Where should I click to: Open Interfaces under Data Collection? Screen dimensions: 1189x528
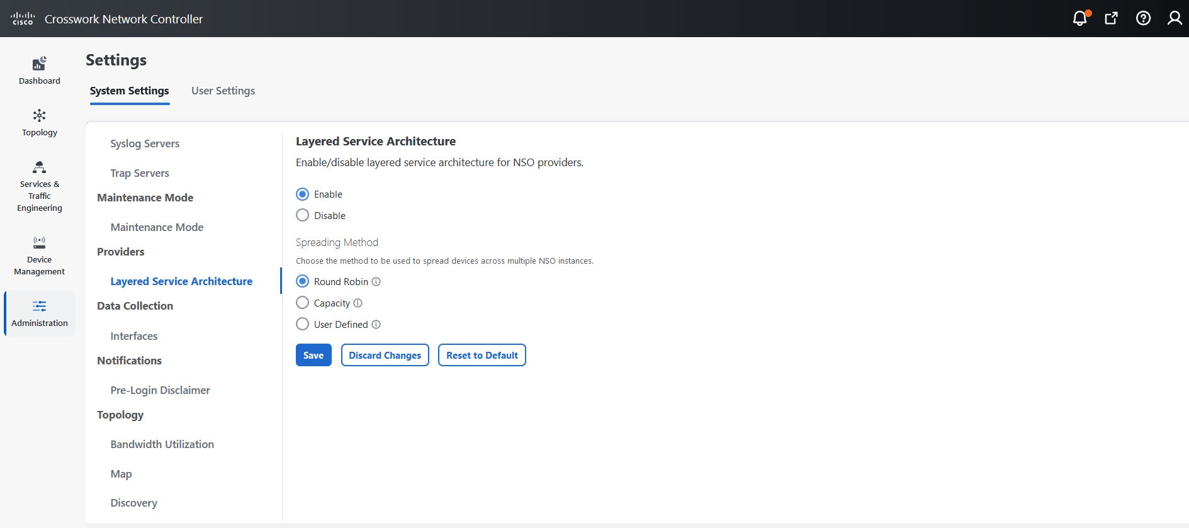pyautogui.click(x=134, y=336)
